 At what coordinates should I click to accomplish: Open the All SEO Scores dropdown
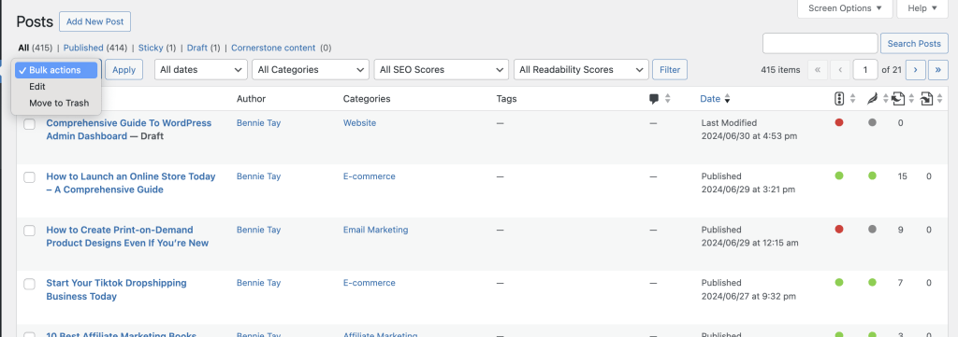pos(442,69)
